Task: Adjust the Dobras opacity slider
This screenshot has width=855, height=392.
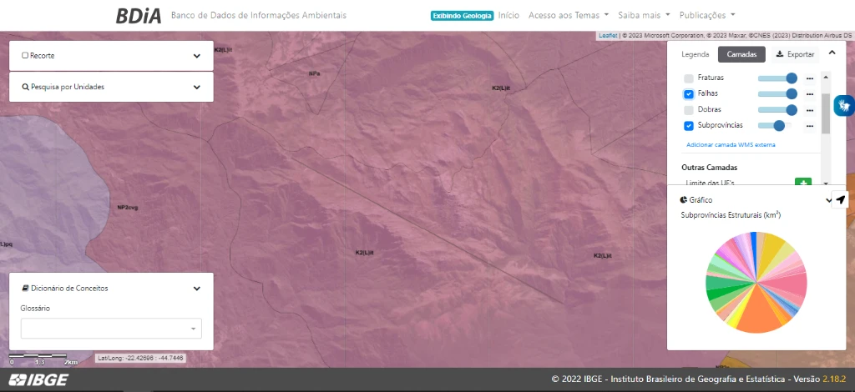Action: coord(777,110)
